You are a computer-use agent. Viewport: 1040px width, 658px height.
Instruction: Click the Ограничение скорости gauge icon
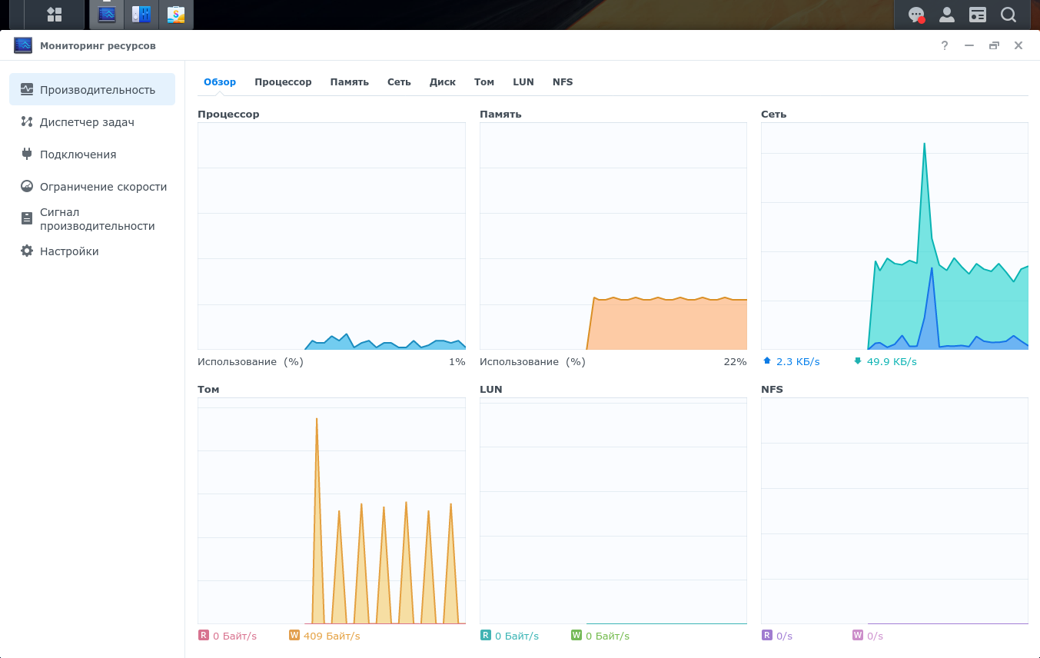[27, 186]
